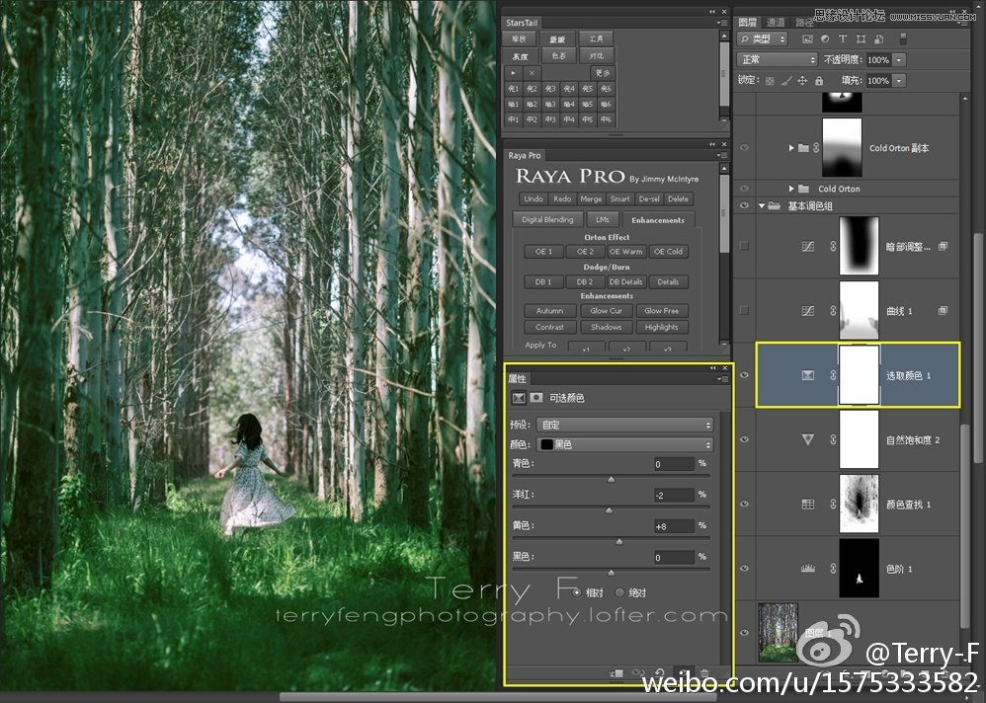Collapse the 基本调色组 group
Image resolution: width=986 pixels, height=703 pixels.
pyautogui.click(x=762, y=205)
